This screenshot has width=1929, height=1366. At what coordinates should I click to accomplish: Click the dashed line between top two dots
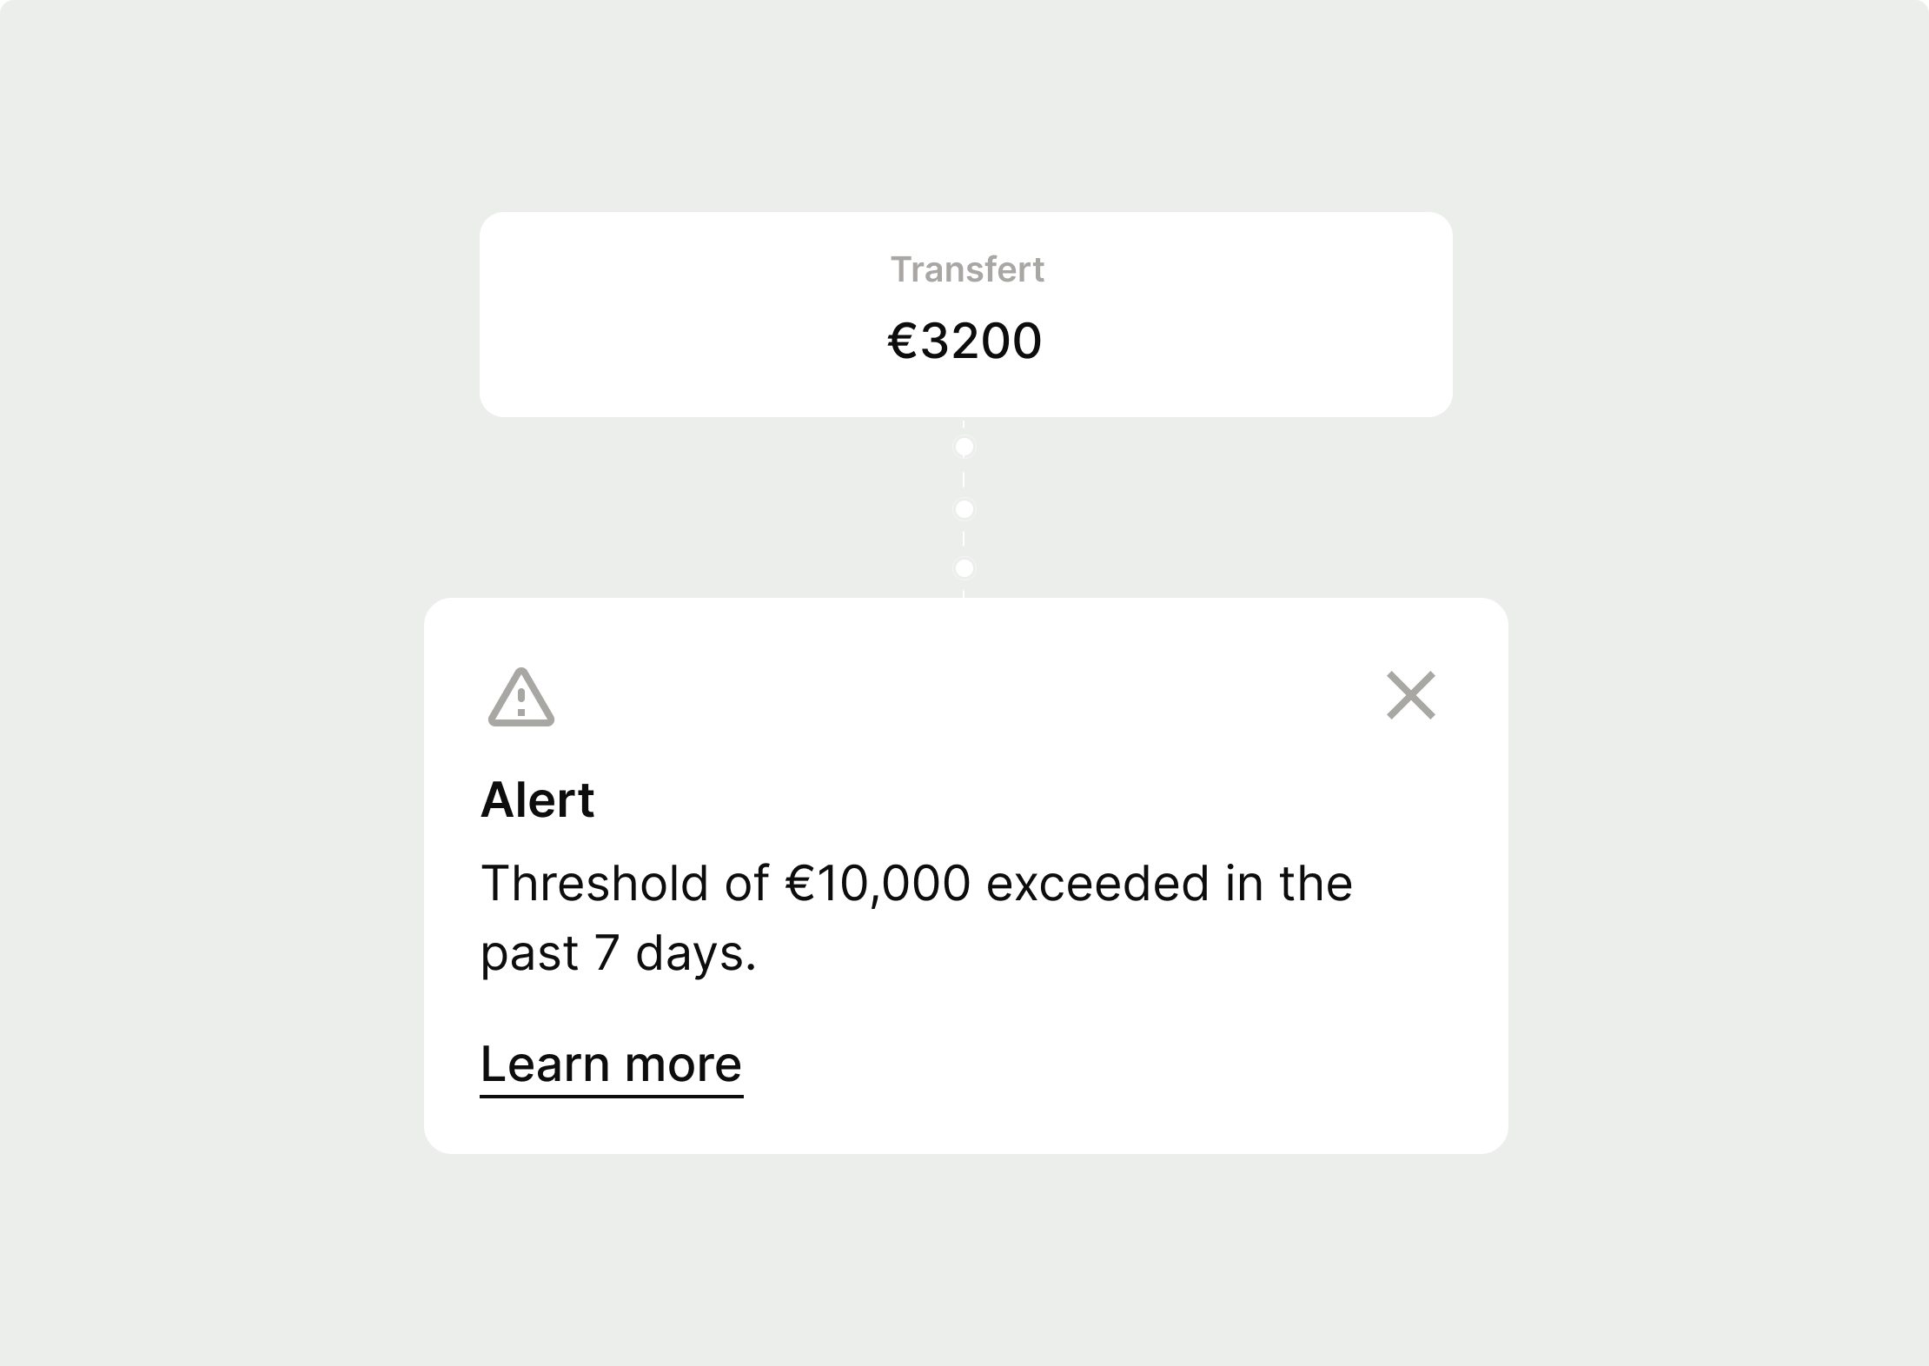pyautogui.click(x=964, y=479)
